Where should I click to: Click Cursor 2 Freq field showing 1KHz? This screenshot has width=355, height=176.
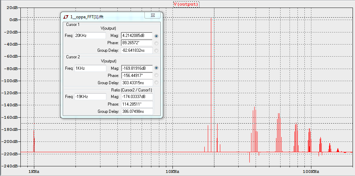pos(90,68)
